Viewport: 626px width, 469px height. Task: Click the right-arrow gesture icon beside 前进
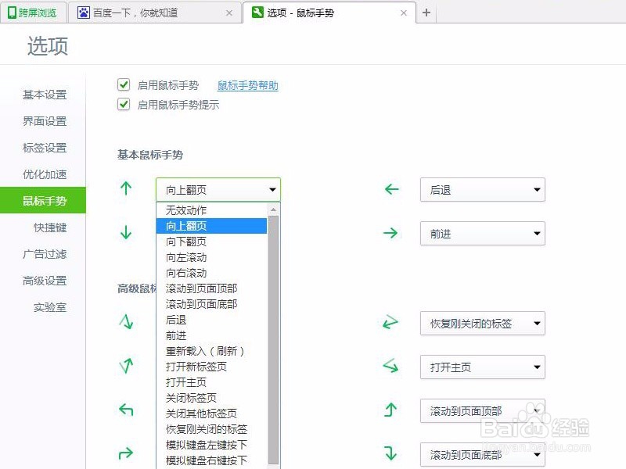point(390,232)
